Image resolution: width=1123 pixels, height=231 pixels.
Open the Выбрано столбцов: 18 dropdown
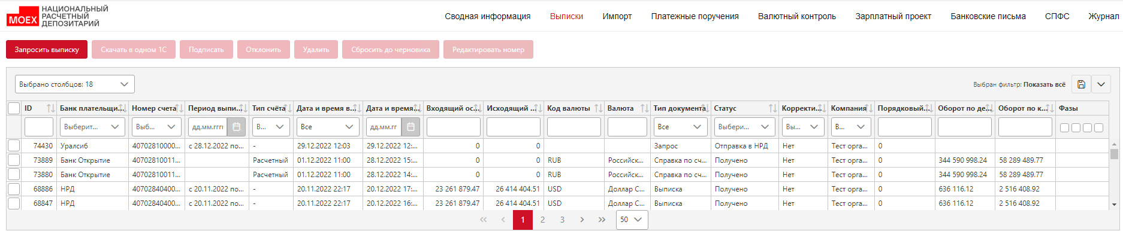click(x=75, y=84)
